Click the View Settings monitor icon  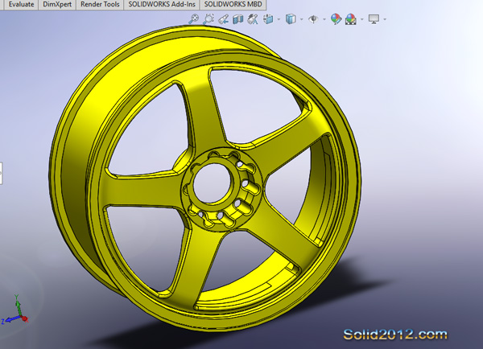pyautogui.click(x=374, y=19)
